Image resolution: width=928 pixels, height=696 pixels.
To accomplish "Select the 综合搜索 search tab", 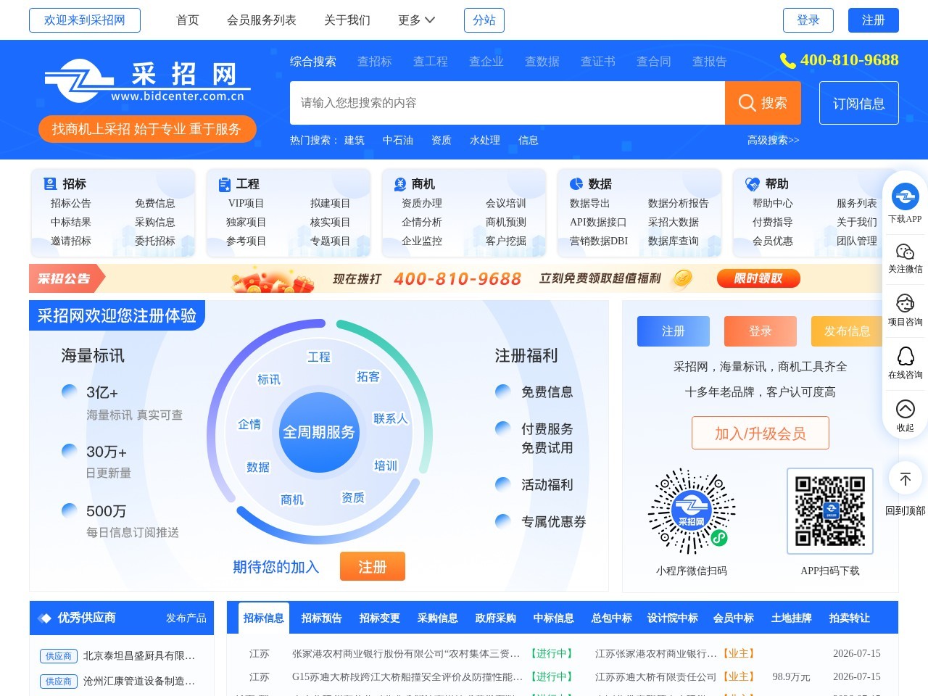I will (x=313, y=62).
